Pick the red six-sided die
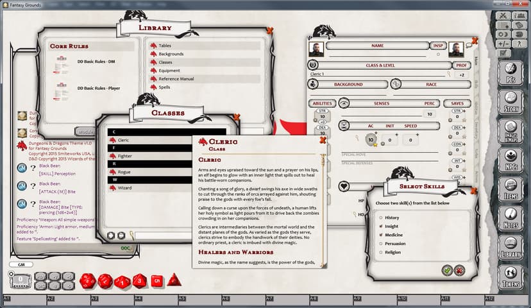This screenshot has height=308, width=531. pos(156,281)
